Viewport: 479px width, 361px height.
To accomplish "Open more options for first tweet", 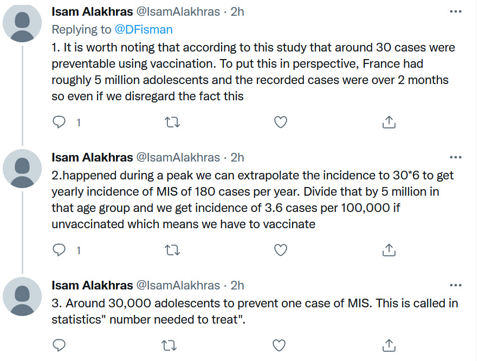I will [x=456, y=11].
